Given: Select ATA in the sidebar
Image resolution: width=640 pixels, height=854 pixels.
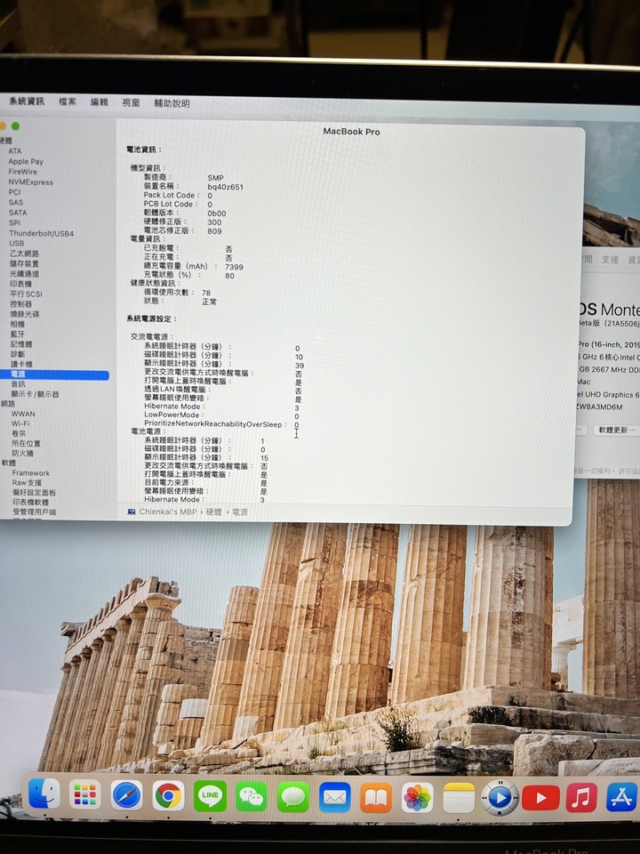Looking at the screenshot, I should [x=15, y=151].
